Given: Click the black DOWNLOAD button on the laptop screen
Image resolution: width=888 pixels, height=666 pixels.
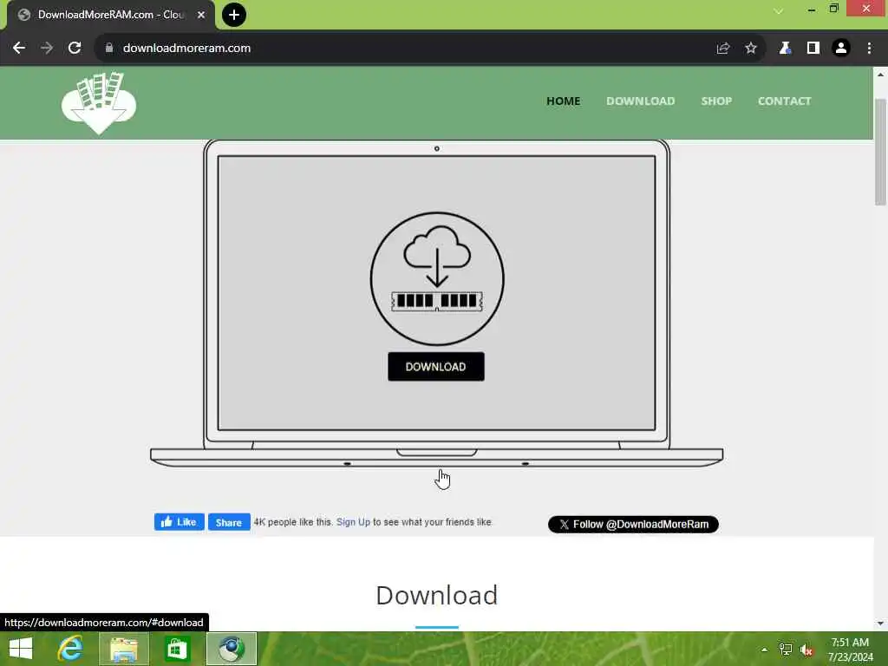Looking at the screenshot, I should click(x=436, y=367).
